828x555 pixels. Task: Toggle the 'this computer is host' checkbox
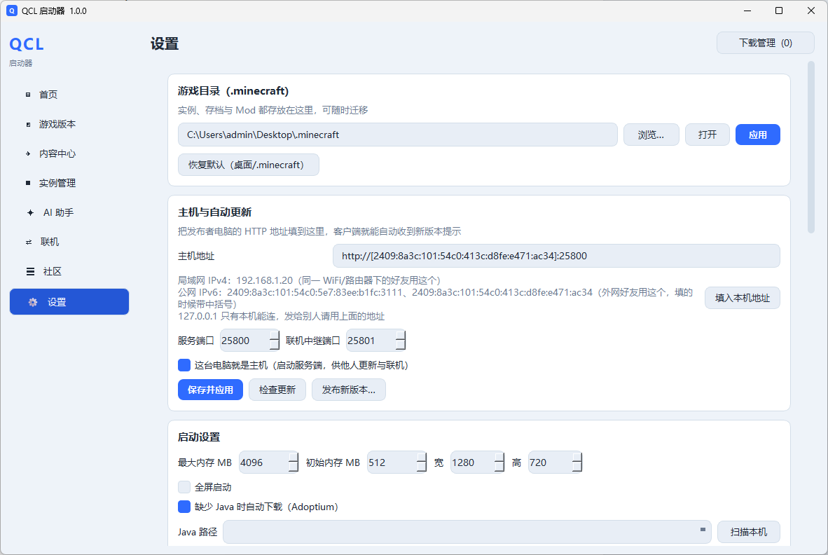pos(184,365)
